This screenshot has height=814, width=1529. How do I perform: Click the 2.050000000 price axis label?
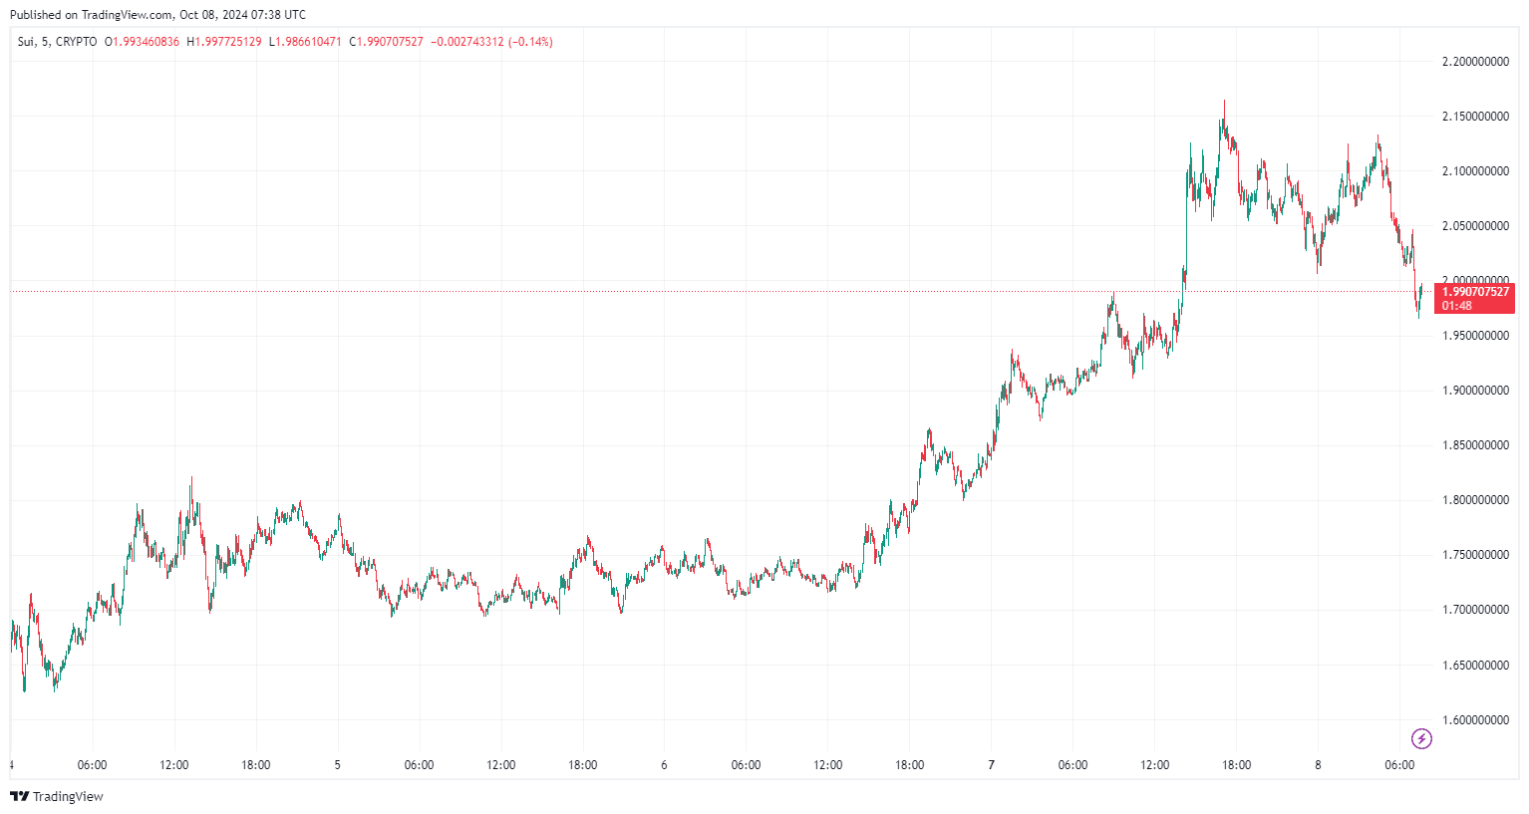tap(1475, 226)
